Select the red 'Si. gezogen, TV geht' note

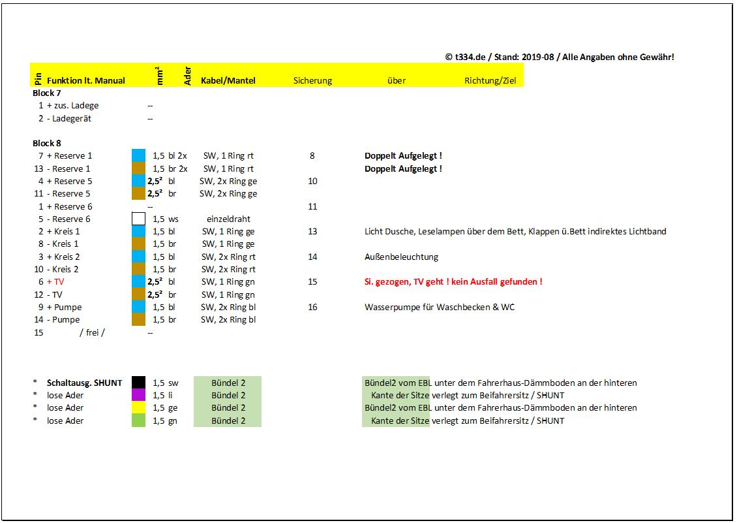tap(453, 281)
